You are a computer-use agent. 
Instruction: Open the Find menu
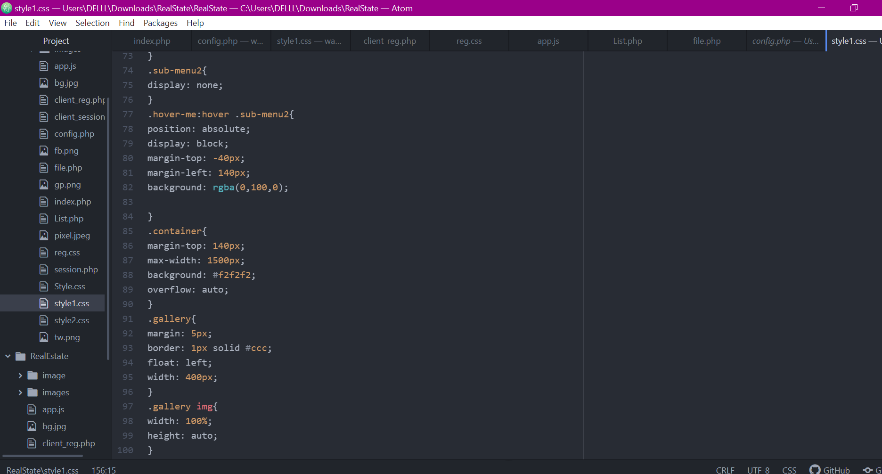coord(126,23)
